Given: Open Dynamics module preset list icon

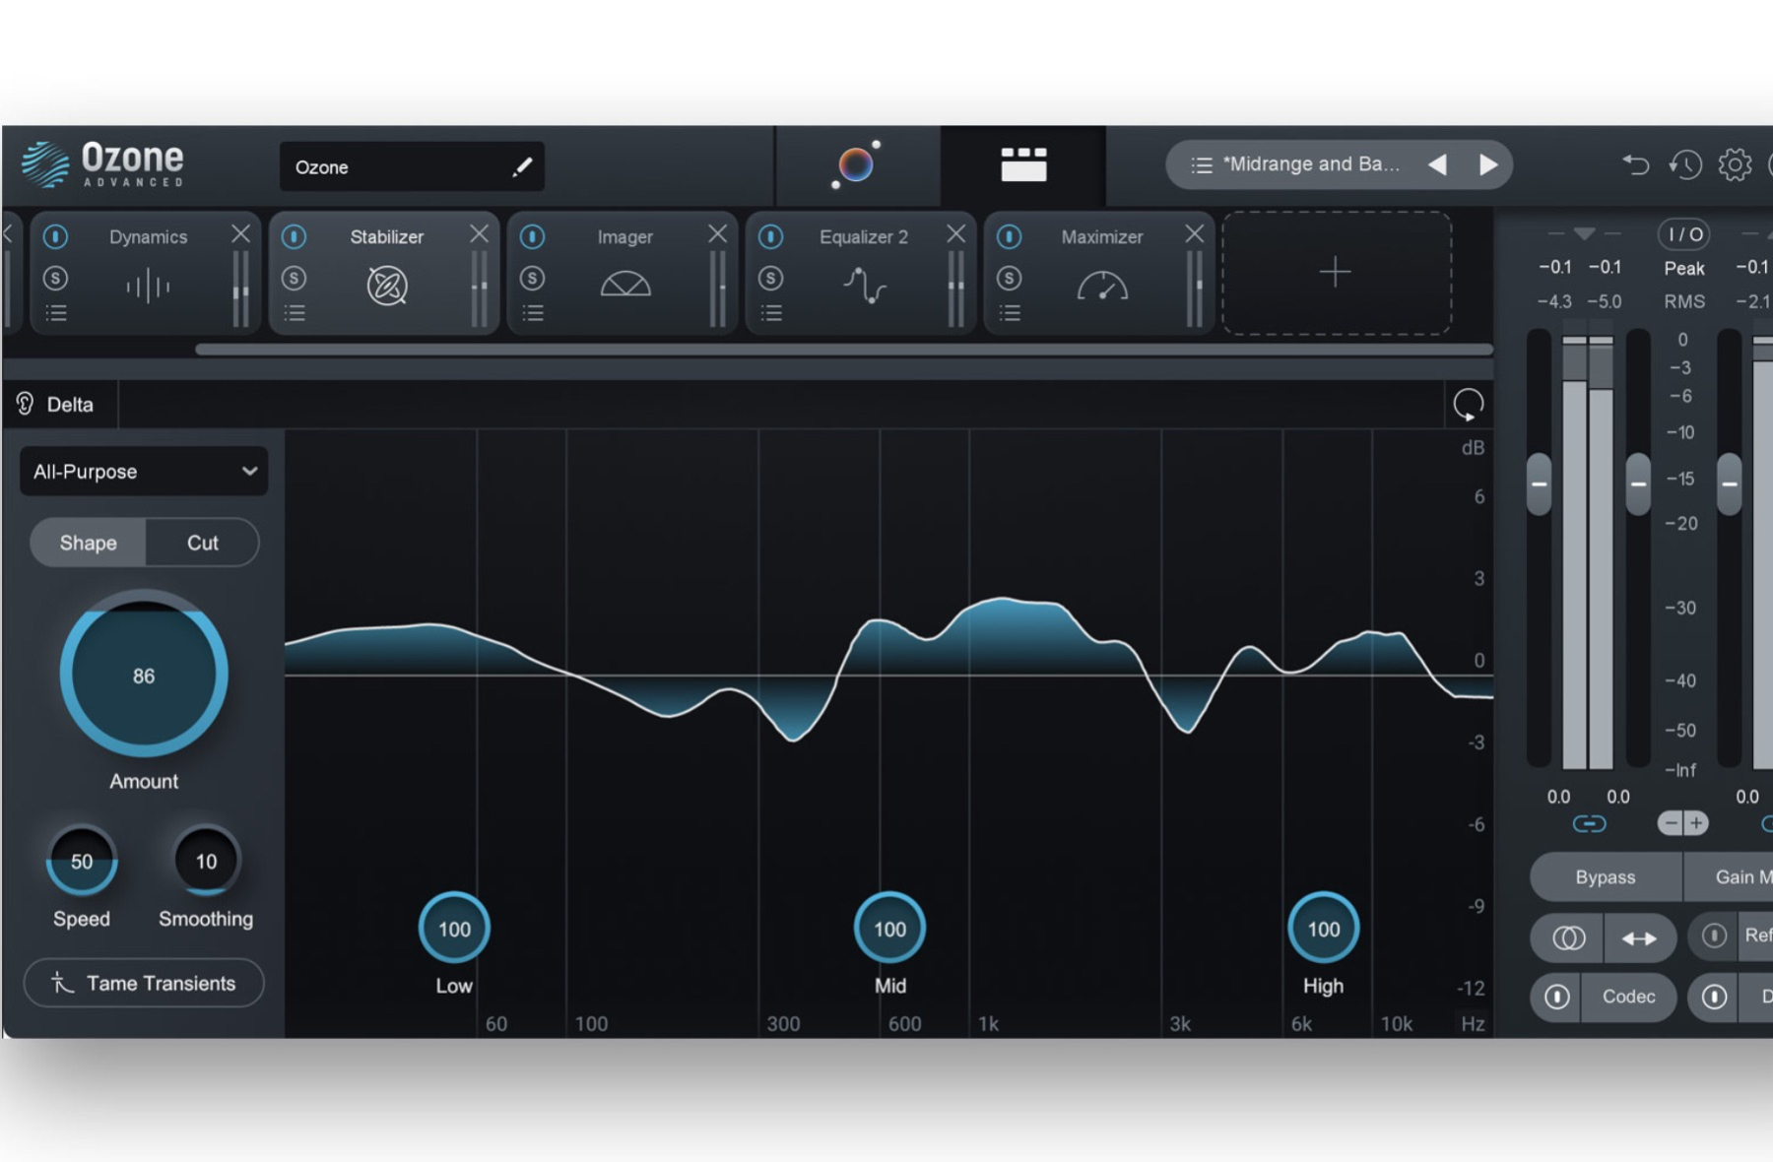Looking at the screenshot, I should [56, 313].
